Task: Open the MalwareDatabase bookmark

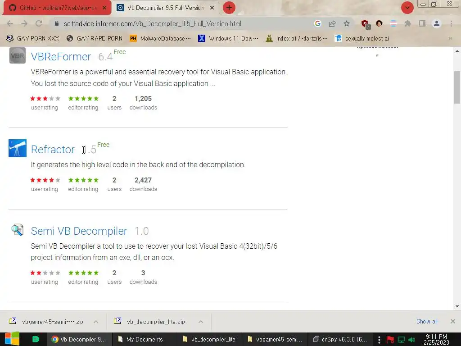Action: click(160, 38)
